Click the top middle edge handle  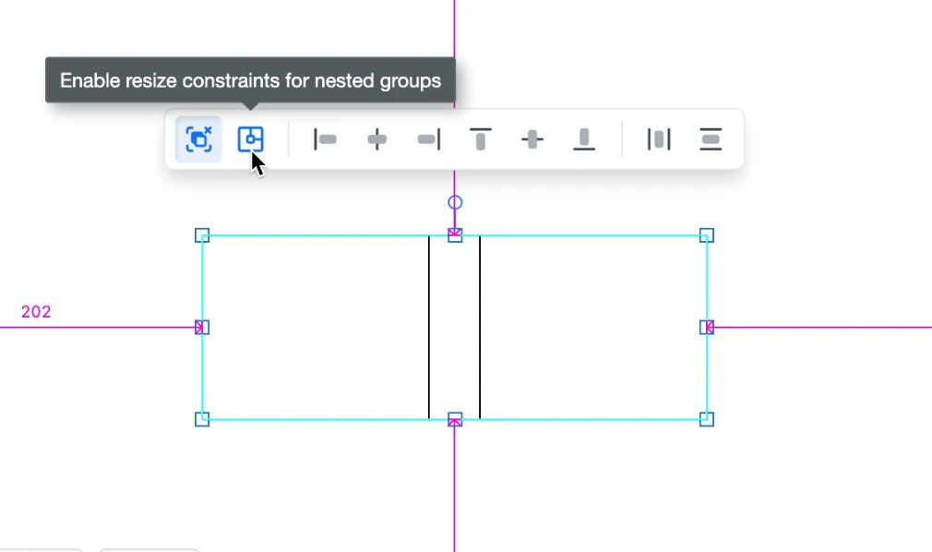[455, 235]
